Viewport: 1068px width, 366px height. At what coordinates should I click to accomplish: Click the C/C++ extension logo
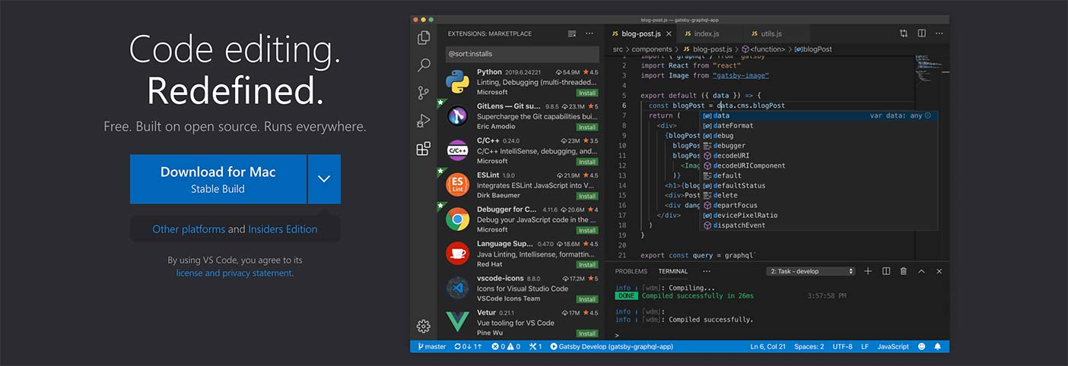457,150
